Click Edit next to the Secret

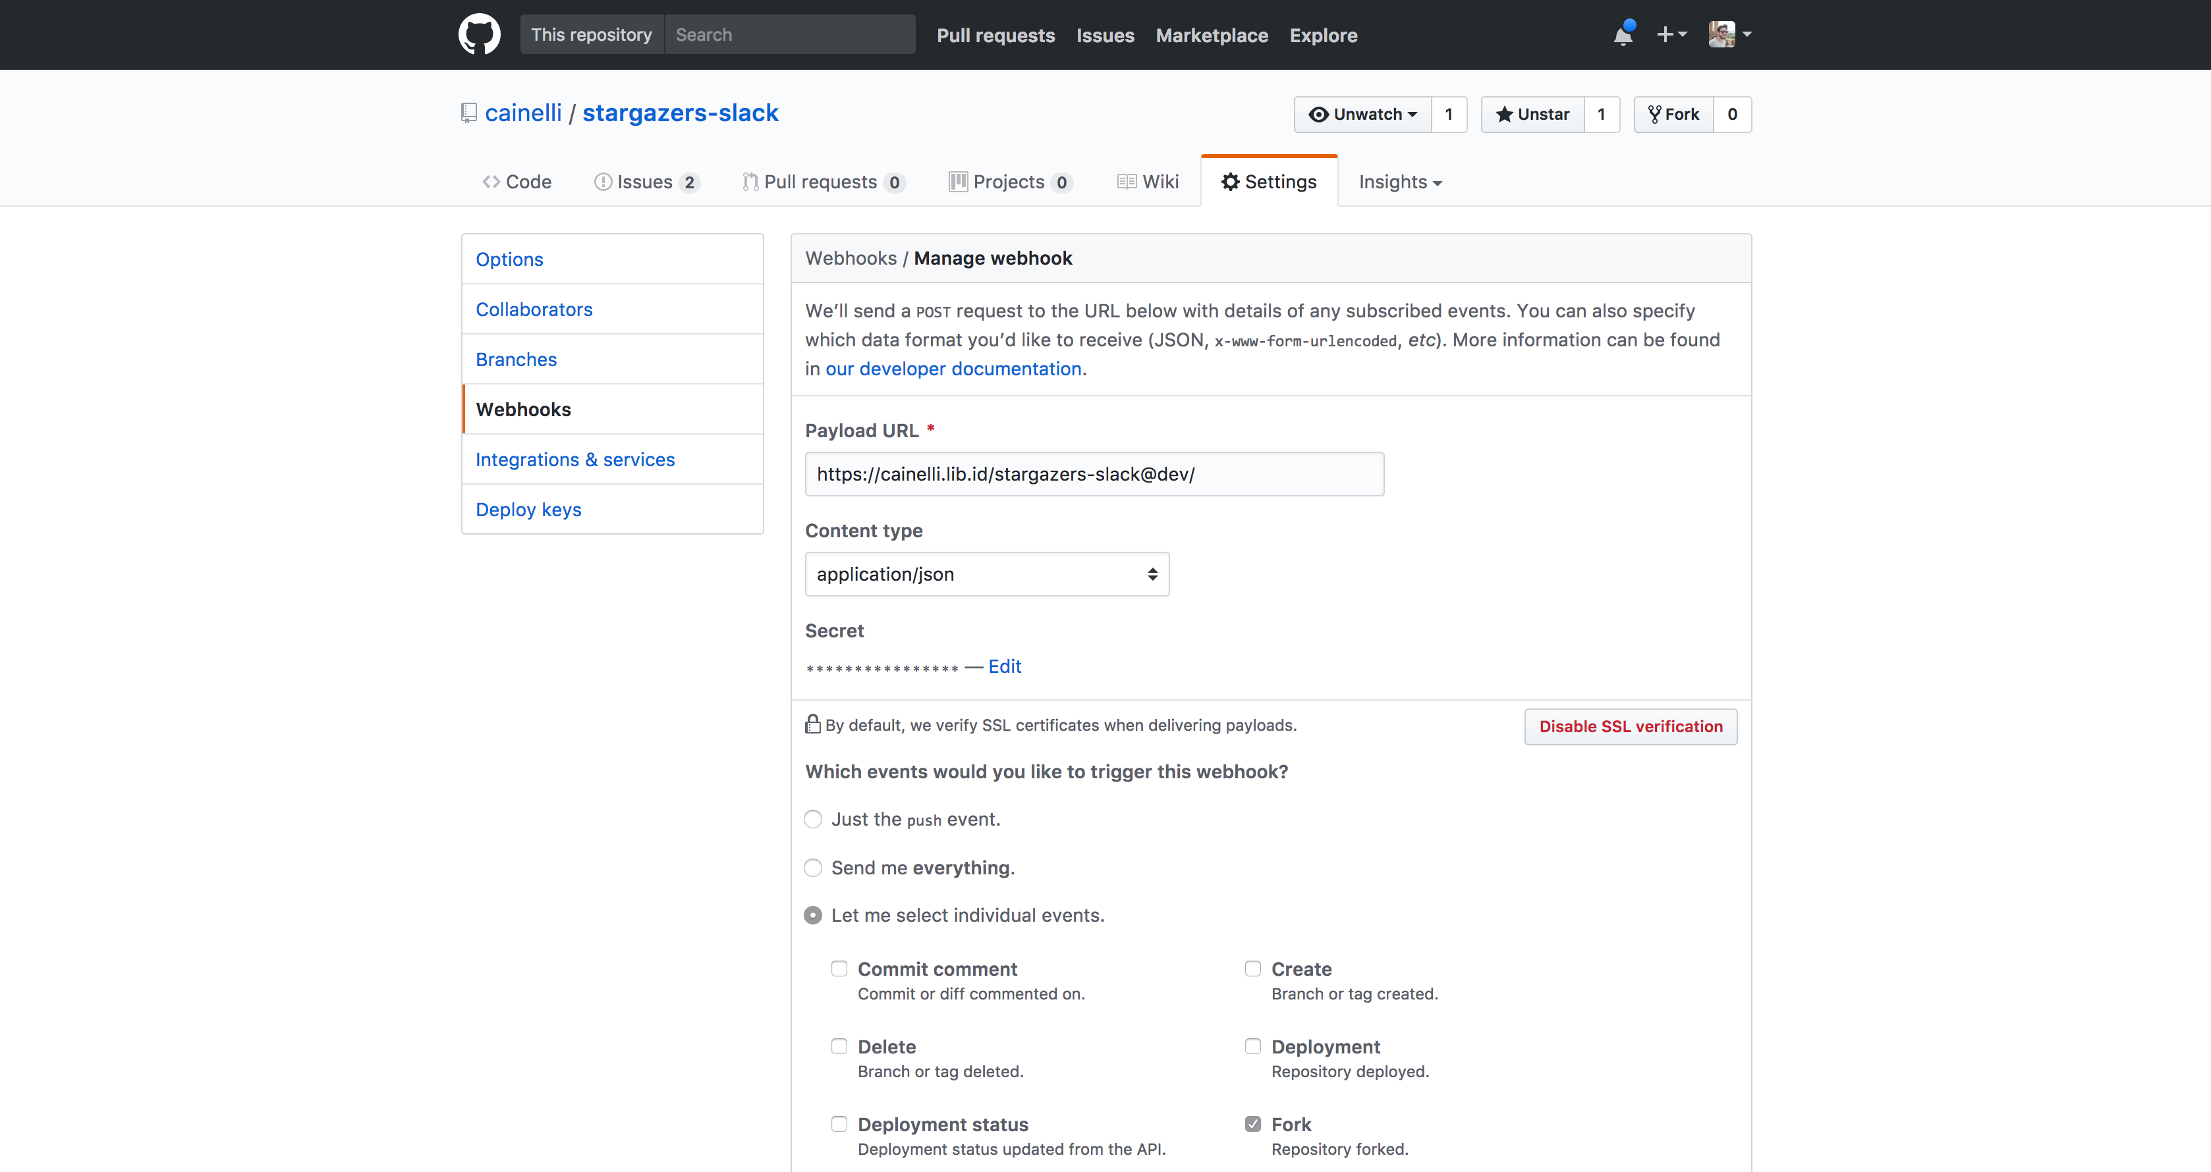1004,666
